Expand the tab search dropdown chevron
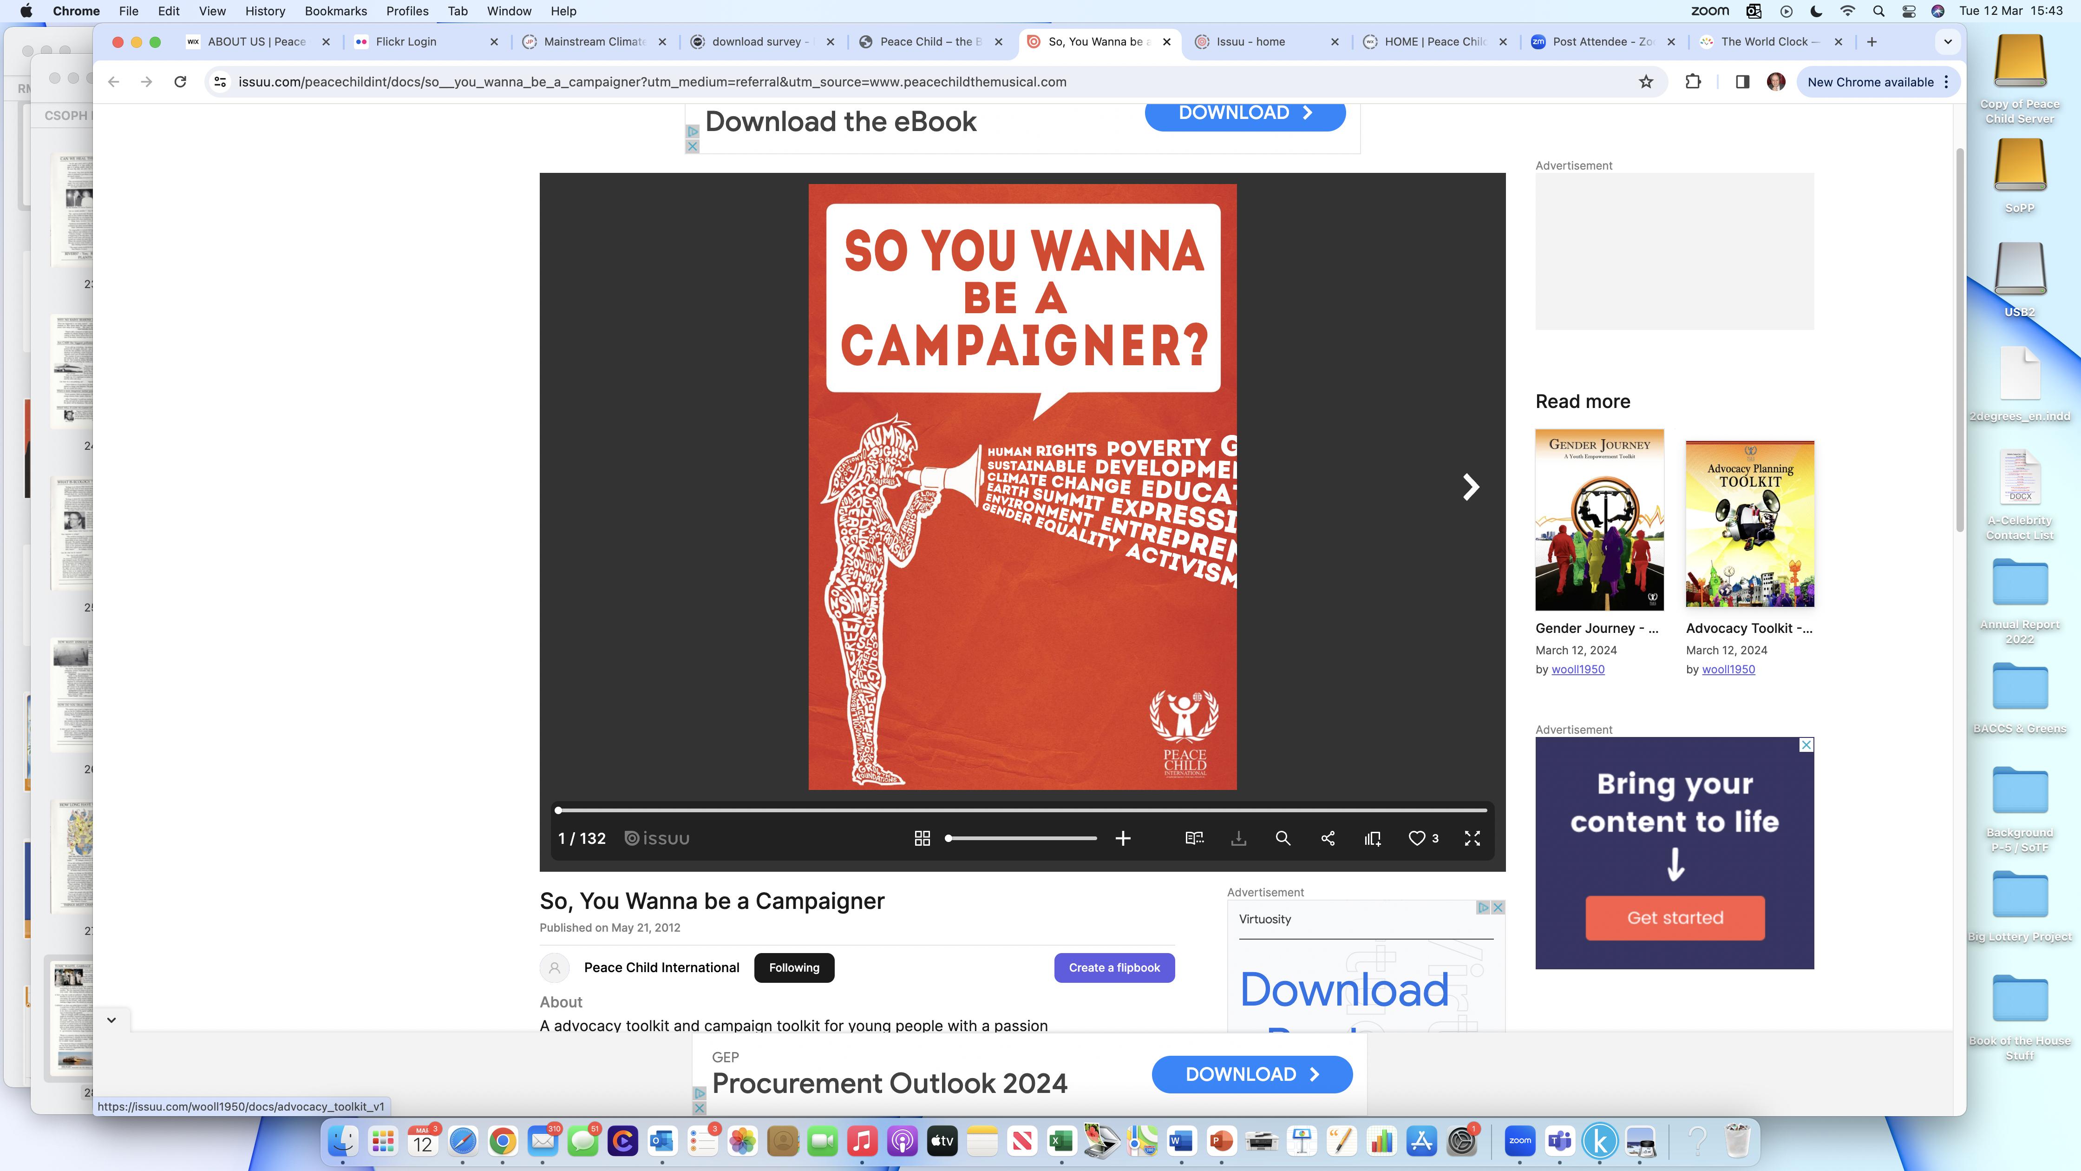Screen dimensions: 2081x1171 click(1948, 41)
